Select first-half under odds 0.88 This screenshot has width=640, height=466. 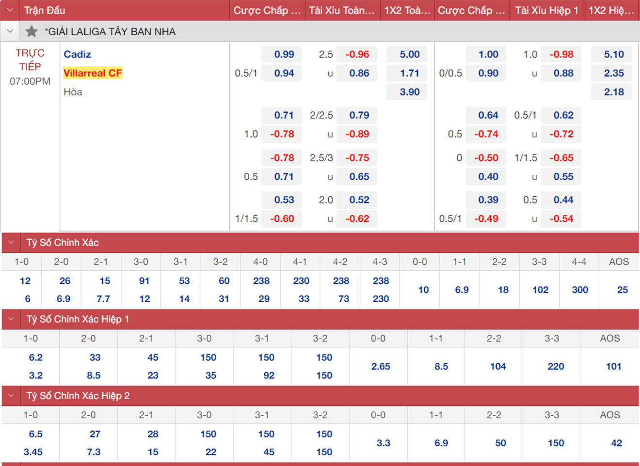562,73
